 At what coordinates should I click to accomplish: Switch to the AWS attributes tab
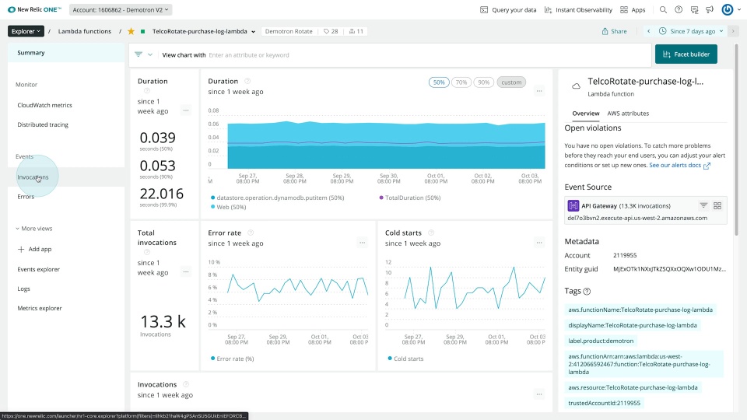pyautogui.click(x=628, y=114)
